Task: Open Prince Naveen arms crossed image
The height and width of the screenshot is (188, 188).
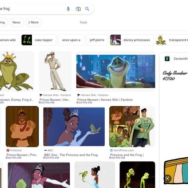Action: [22, 126]
